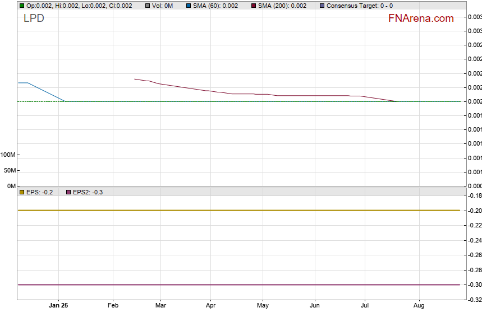Viewport: 482px width, 317px height.
Task: Open the FNArena.com watermark link
Action: click(420, 18)
